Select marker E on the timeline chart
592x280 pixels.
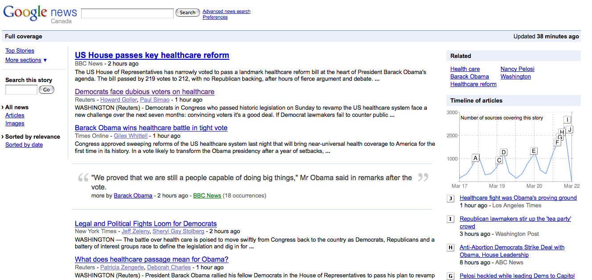click(x=534, y=151)
